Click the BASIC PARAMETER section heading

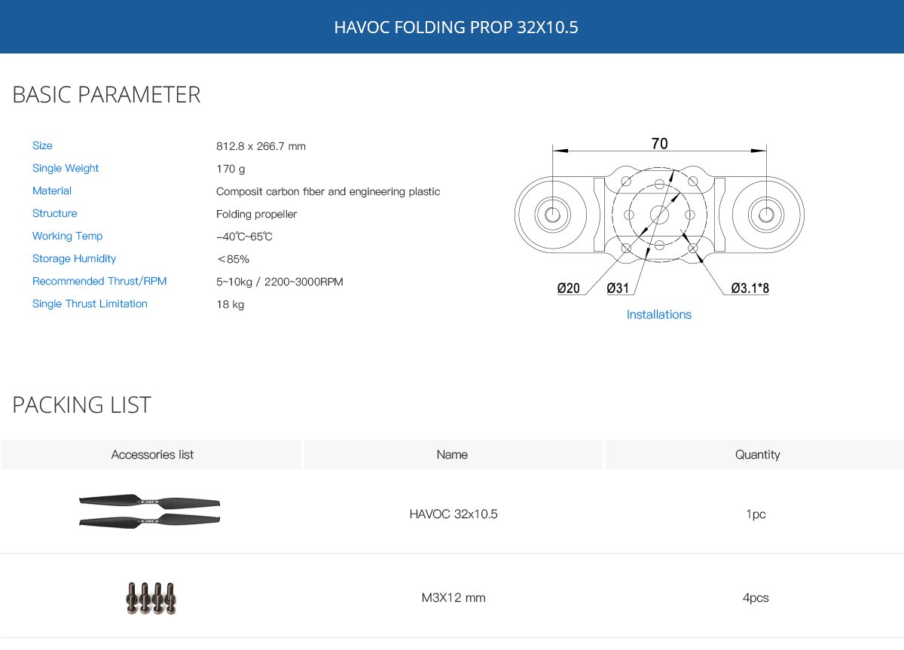(x=106, y=95)
